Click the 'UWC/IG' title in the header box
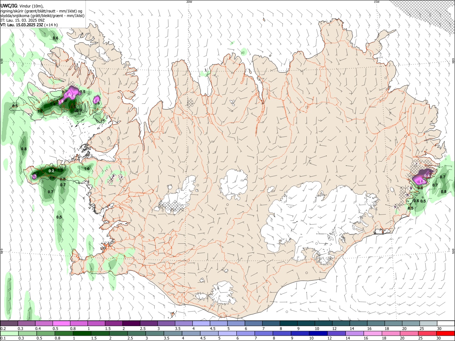 pos(8,6)
